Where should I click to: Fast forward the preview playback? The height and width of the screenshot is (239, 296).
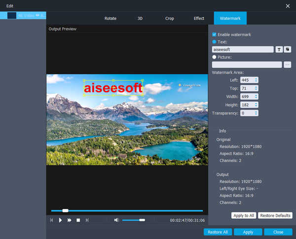tap(69, 220)
